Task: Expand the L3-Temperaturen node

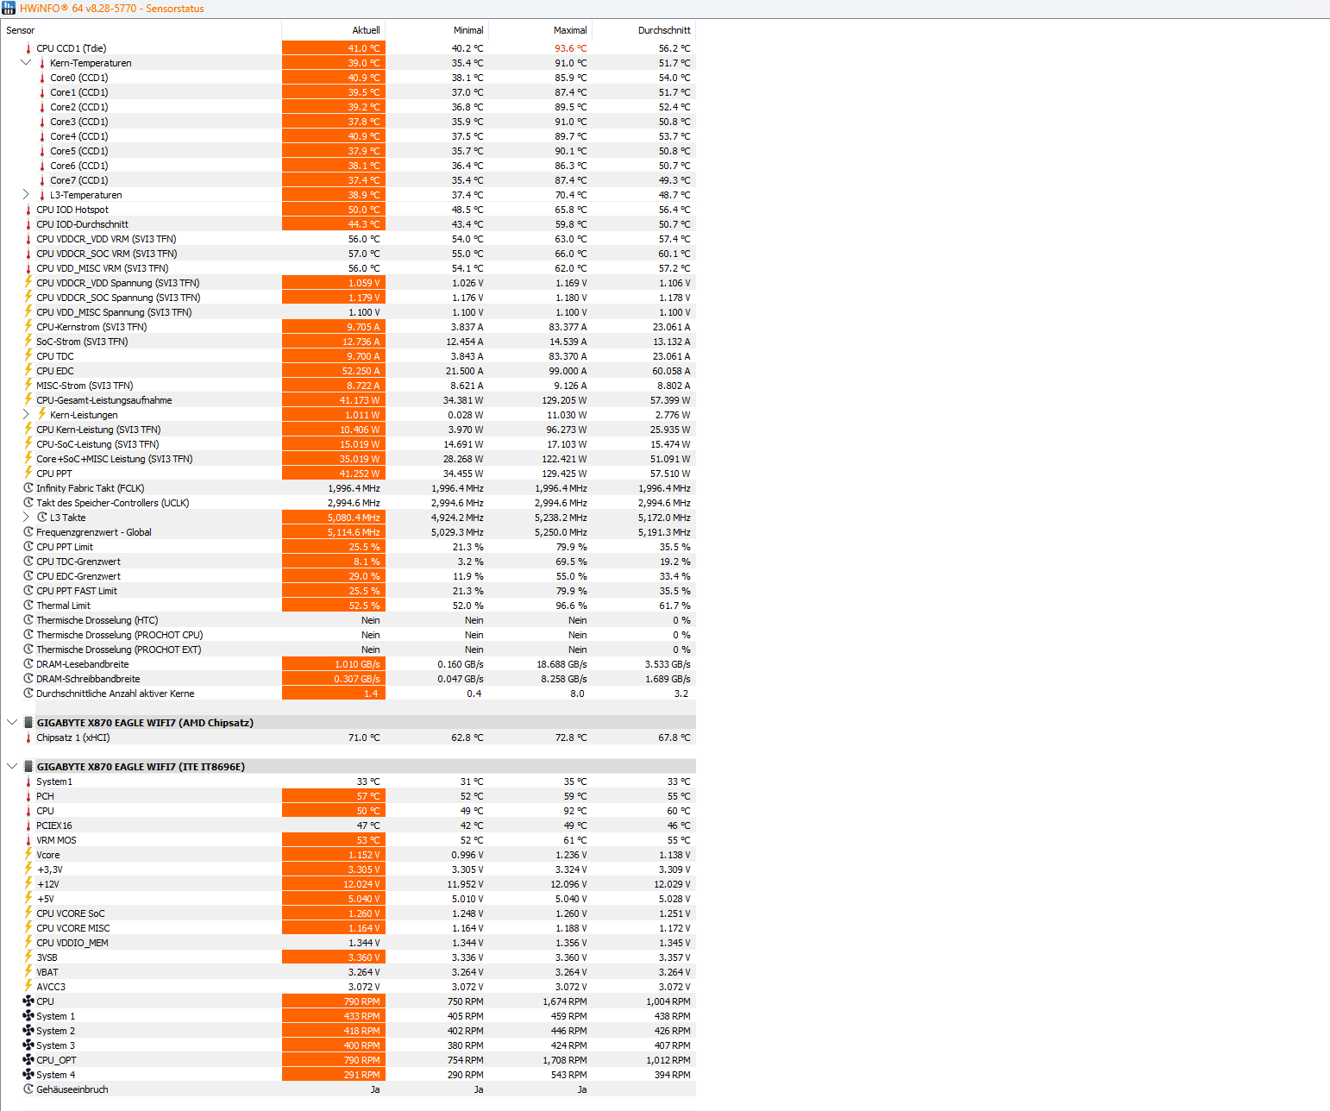Action: coord(25,195)
